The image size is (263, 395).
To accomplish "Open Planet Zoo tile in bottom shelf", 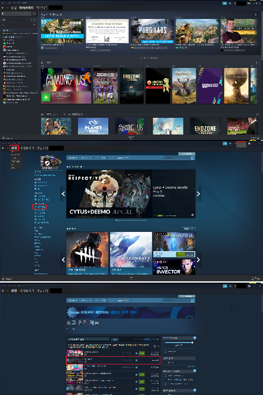I will [93, 126].
